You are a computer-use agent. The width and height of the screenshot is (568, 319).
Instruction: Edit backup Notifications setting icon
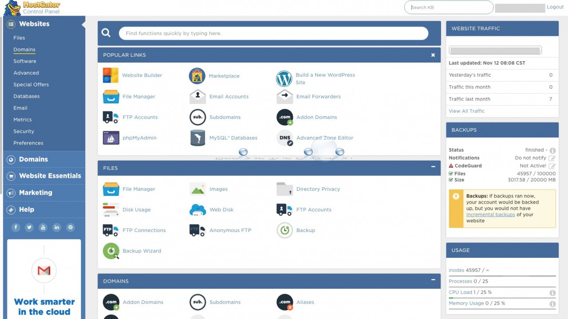click(x=552, y=158)
